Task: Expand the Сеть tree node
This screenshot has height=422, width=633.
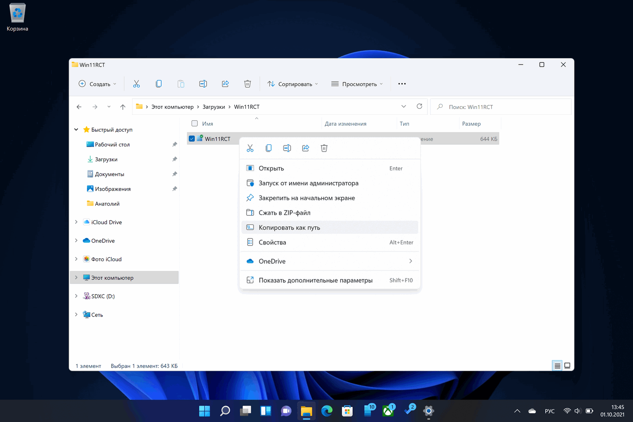Action: point(76,314)
